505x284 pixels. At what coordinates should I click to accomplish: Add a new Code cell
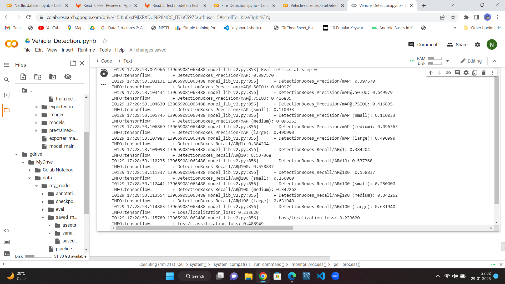pyautogui.click(x=104, y=61)
